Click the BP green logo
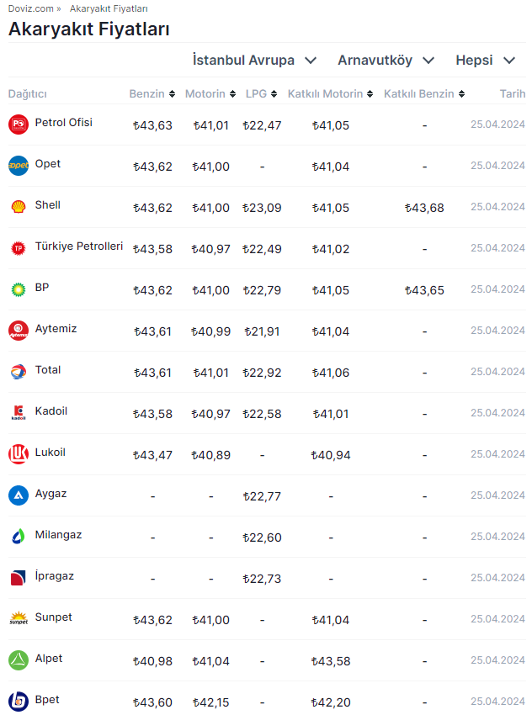The image size is (532, 715). (x=19, y=289)
